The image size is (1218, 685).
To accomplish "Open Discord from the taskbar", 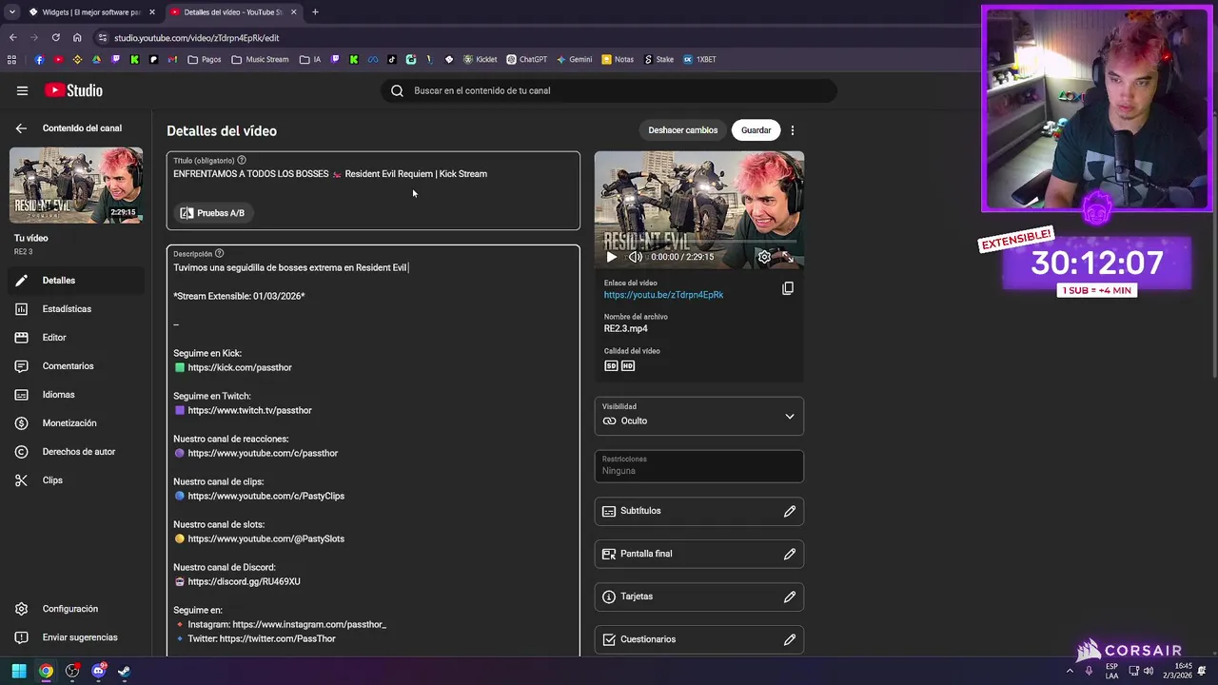I will click(98, 671).
